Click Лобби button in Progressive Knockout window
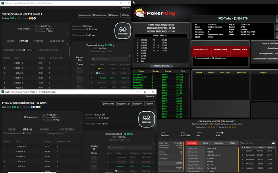This screenshot has width=278, height=173. click(x=125, y=15)
